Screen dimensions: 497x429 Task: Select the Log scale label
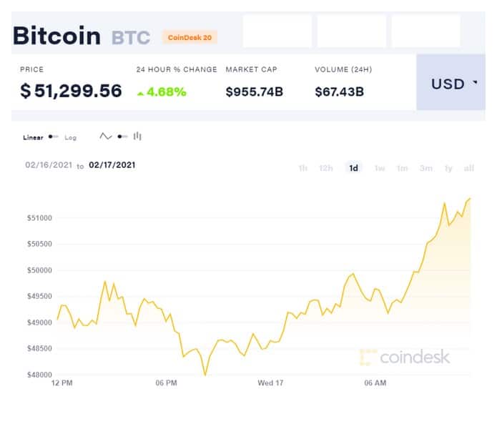(x=70, y=137)
